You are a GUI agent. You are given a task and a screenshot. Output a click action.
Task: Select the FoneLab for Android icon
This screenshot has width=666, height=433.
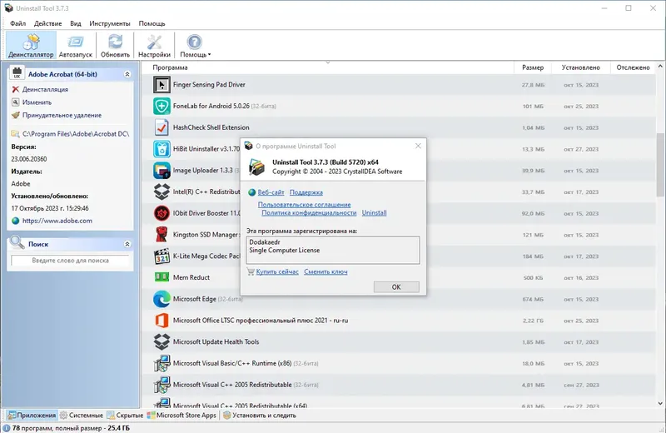pos(162,107)
